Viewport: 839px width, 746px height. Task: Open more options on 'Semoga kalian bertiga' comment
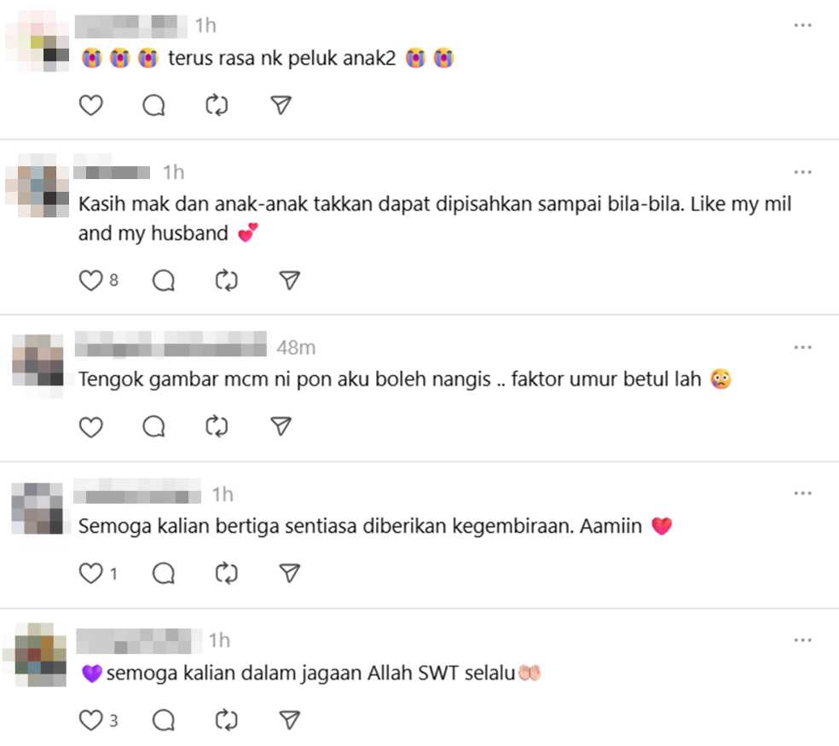pyautogui.click(x=802, y=493)
